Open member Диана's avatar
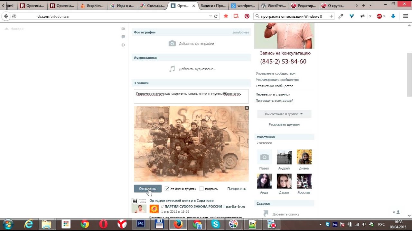The height and width of the screenshot is (231, 412). click(304, 157)
